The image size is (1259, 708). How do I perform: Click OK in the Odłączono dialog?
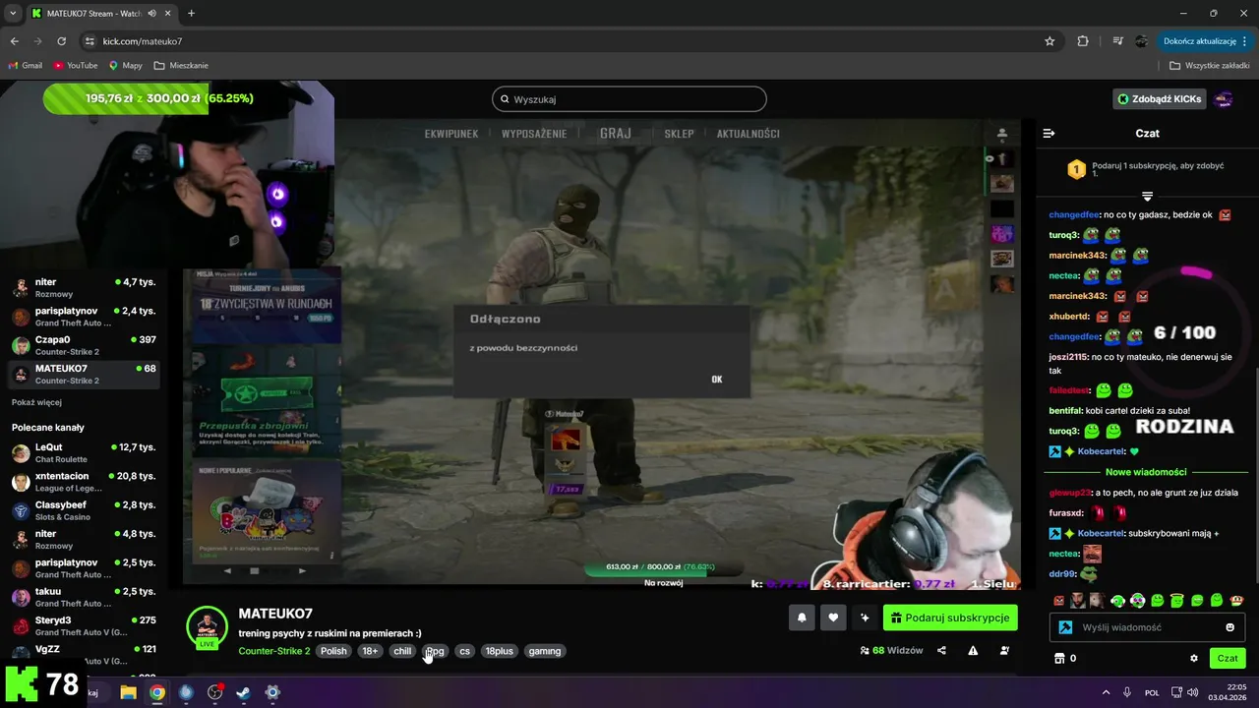[x=717, y=380]
